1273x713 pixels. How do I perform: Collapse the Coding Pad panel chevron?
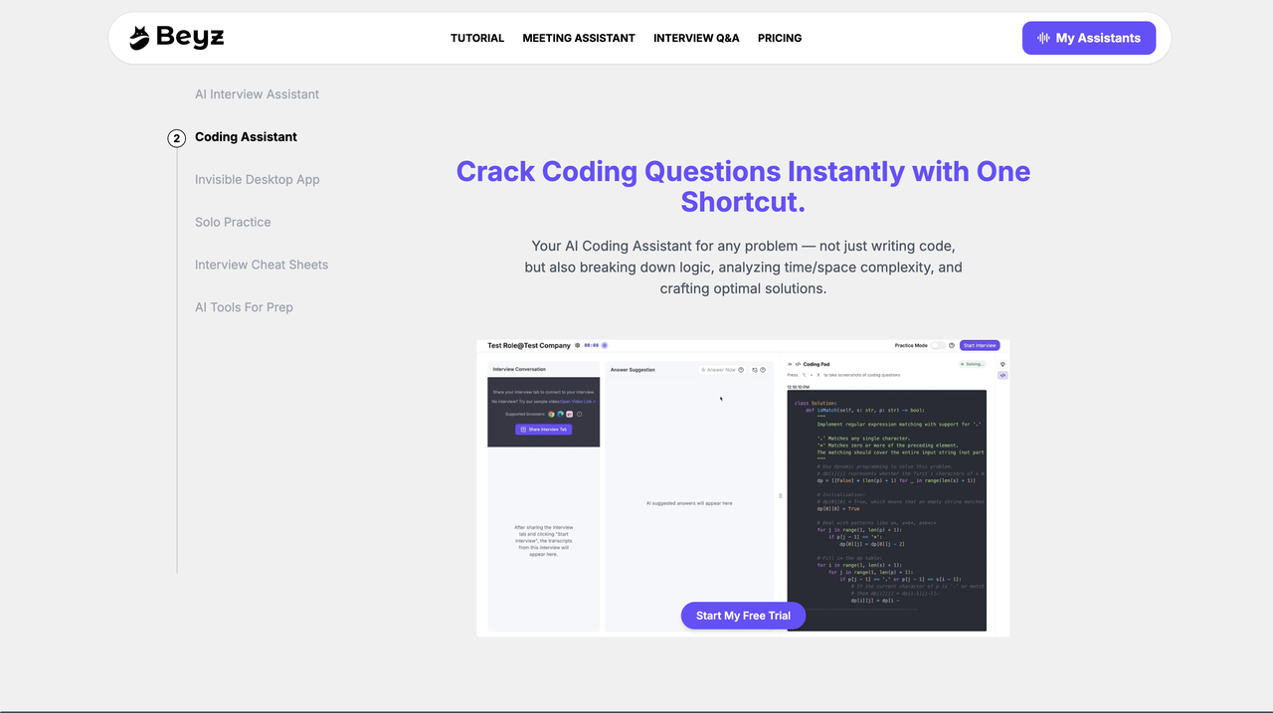(x=790, y=364)
